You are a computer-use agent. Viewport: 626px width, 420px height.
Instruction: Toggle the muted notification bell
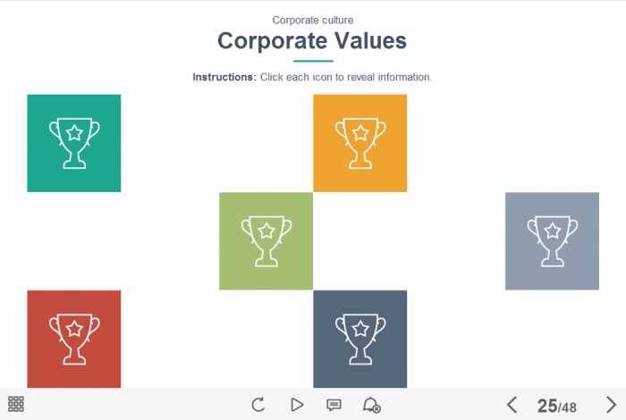coord(372,405)
